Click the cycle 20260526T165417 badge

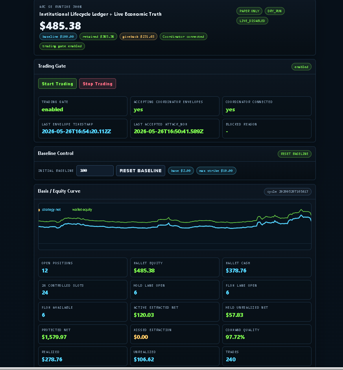[x=288, y=191]
